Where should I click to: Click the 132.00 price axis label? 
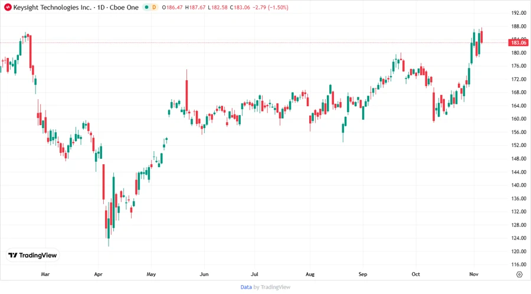point(519,211)
